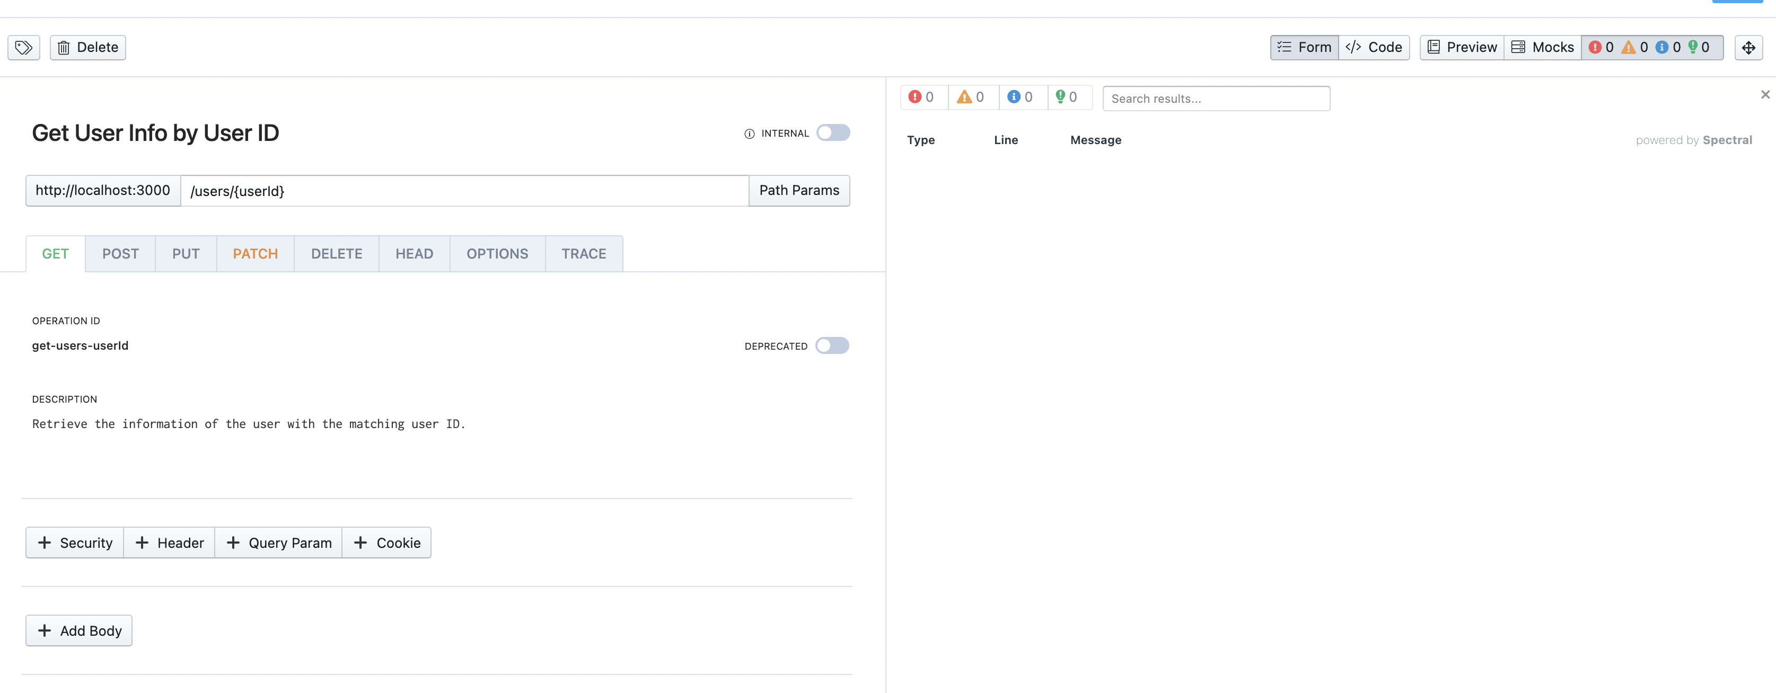Enable the DEPRECATED toggle
1776x693 pixels.
point(832,345)
